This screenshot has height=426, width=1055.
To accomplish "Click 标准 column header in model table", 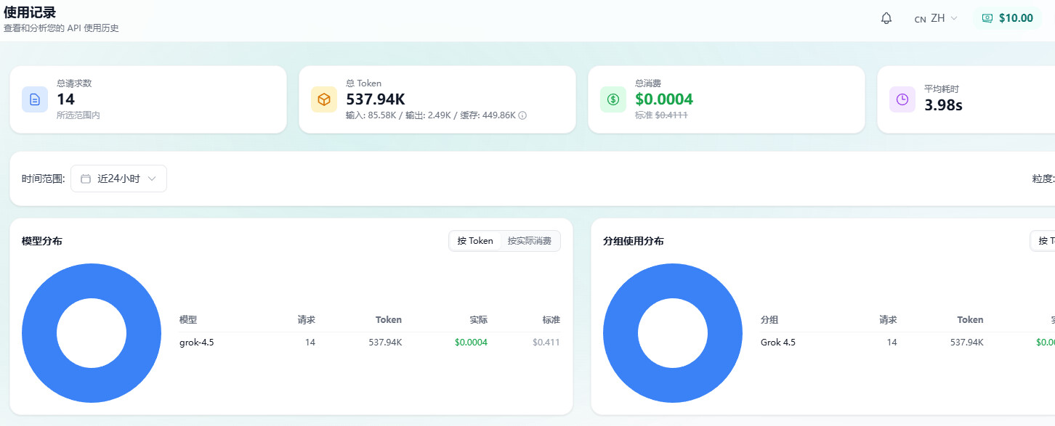I will coord(551,320).
